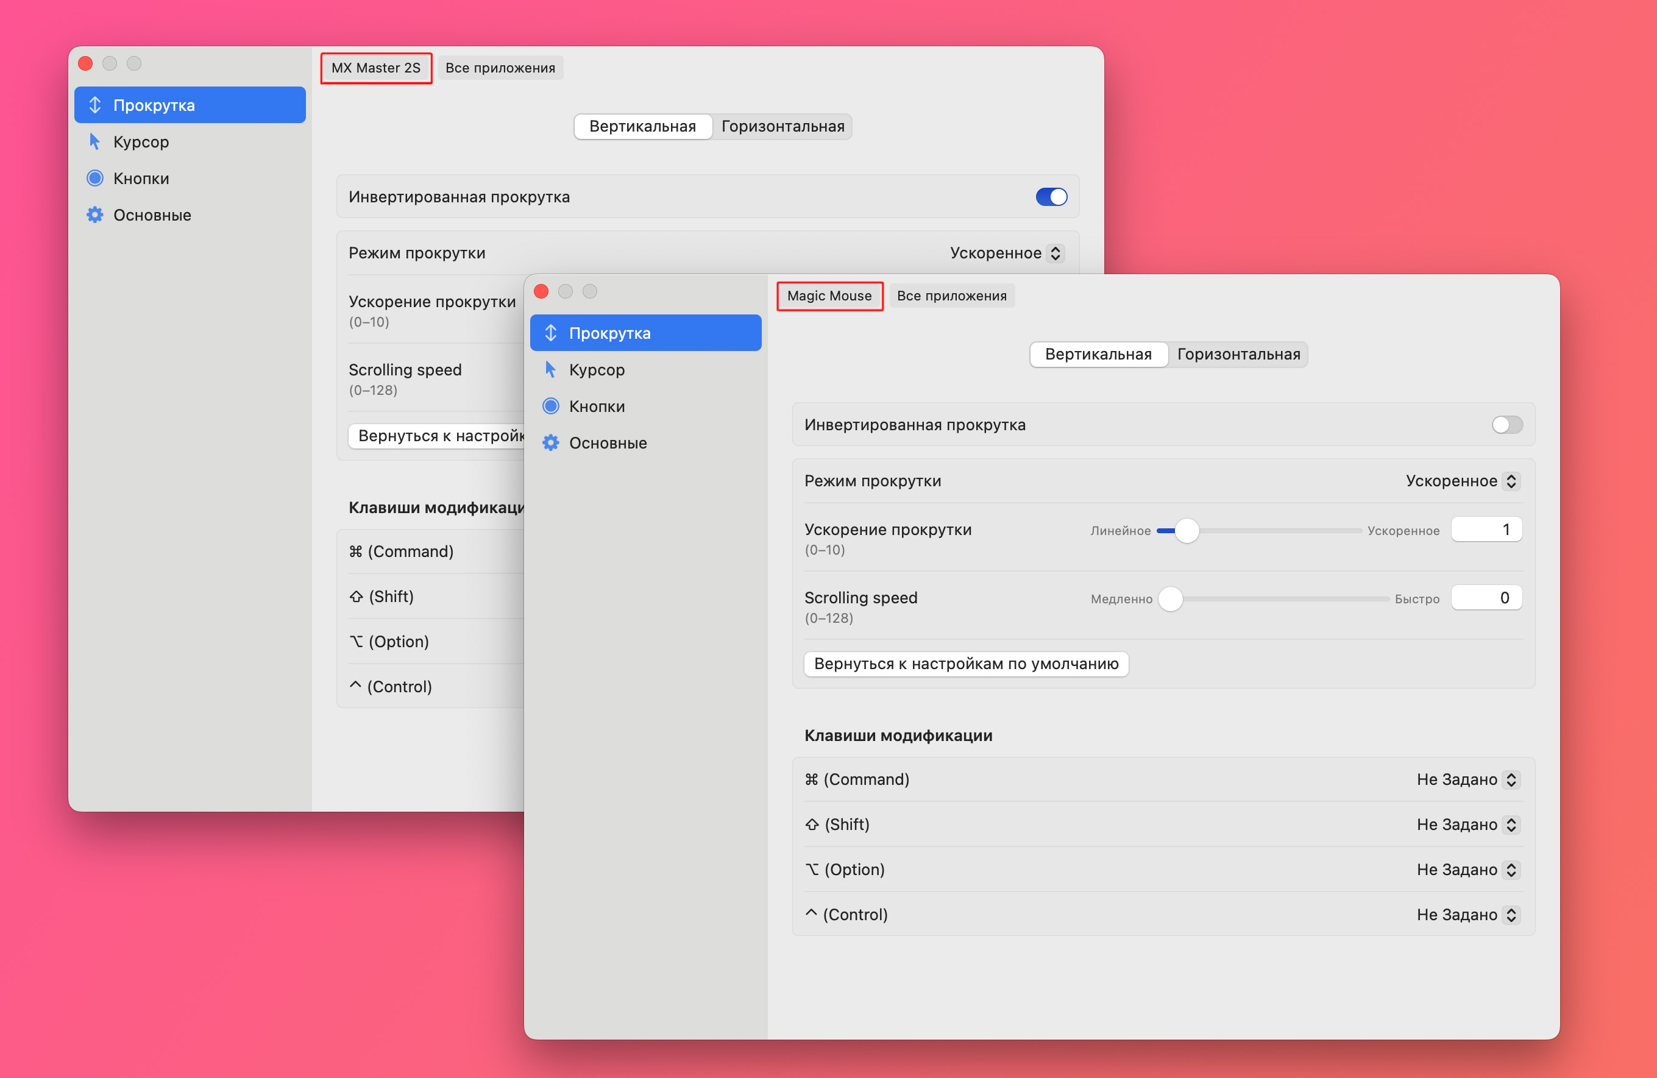Click Прокрутка scroll icon in back window sidebar

coord(94,105)
